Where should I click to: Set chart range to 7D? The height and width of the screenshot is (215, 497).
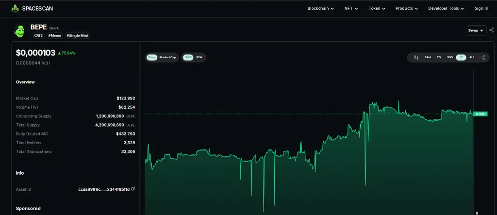coord(439,57)
